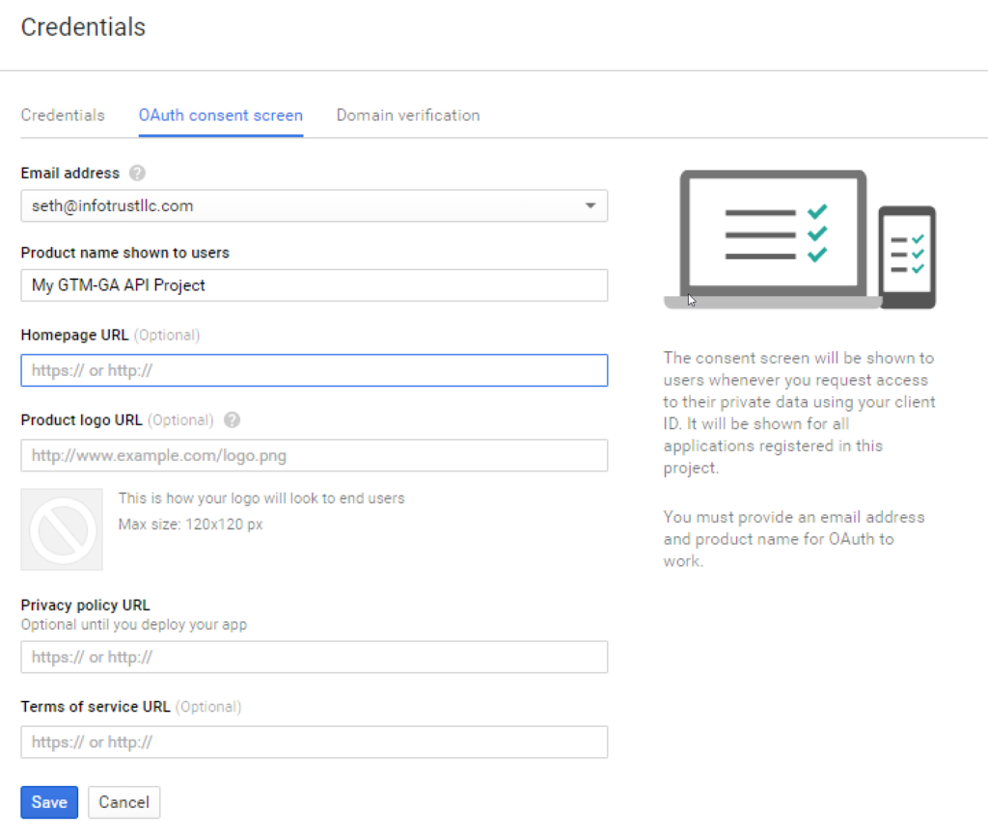Expand the email address dropdown arrow
The width and height of the screenshot is (988, 836).
point(590,206)
